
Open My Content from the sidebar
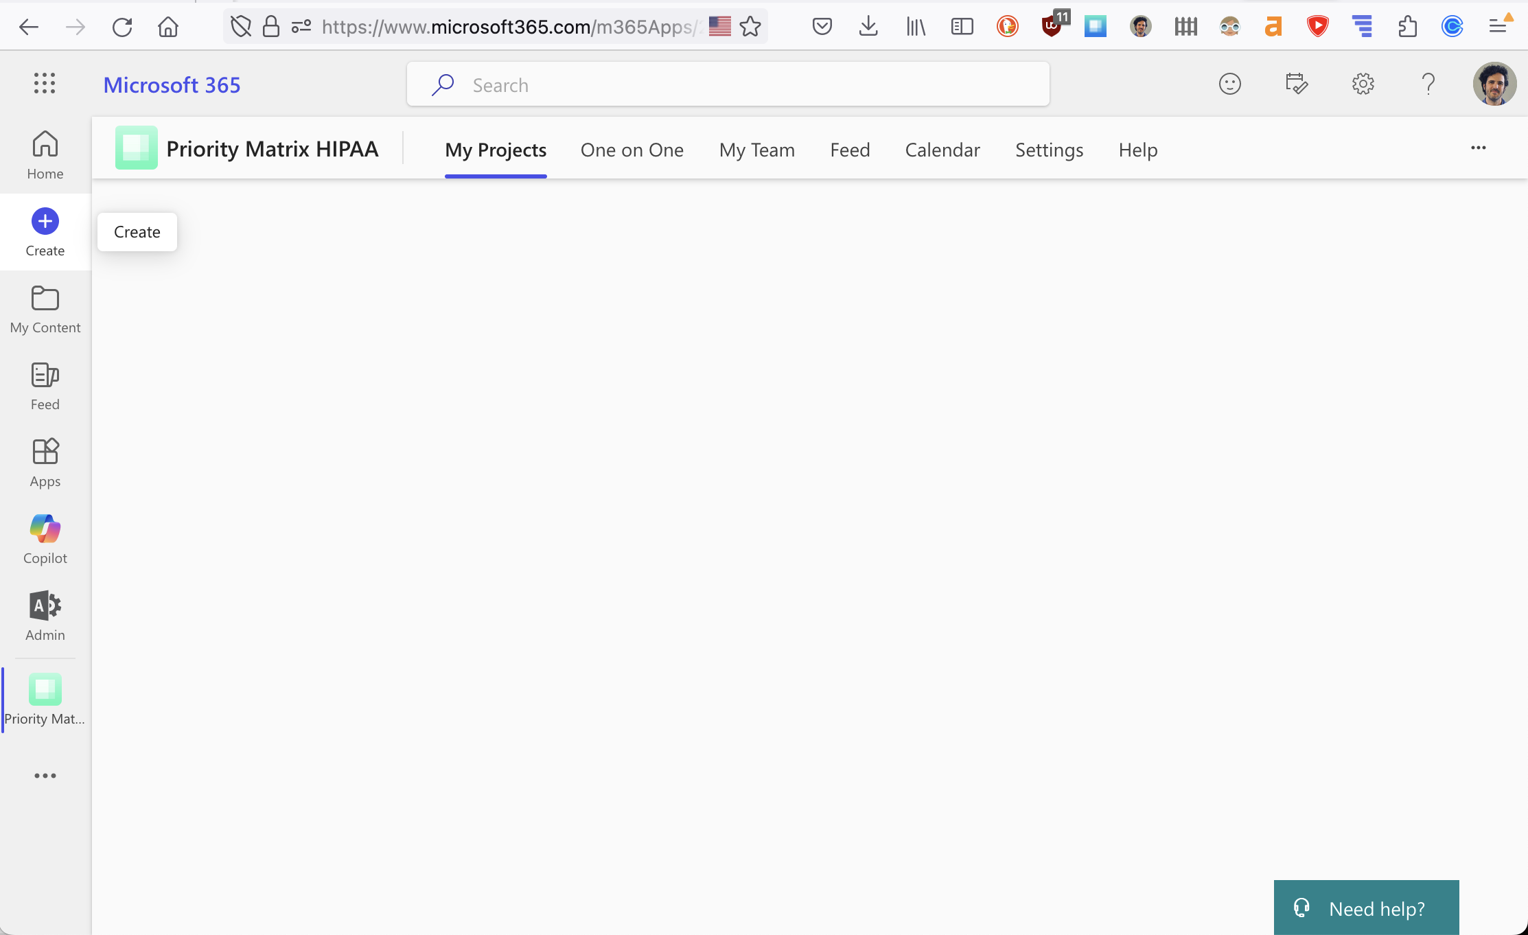pyautogui.click(x=45, y=309)
